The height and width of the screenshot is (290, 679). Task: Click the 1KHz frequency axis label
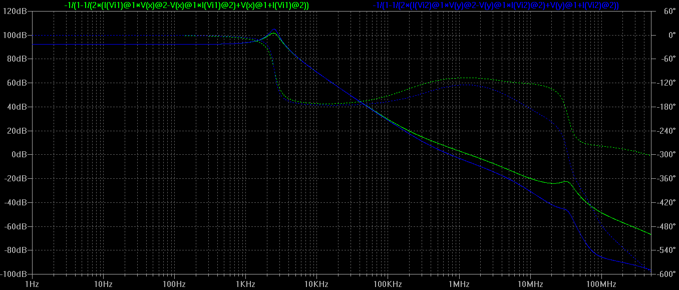point(245,284)
